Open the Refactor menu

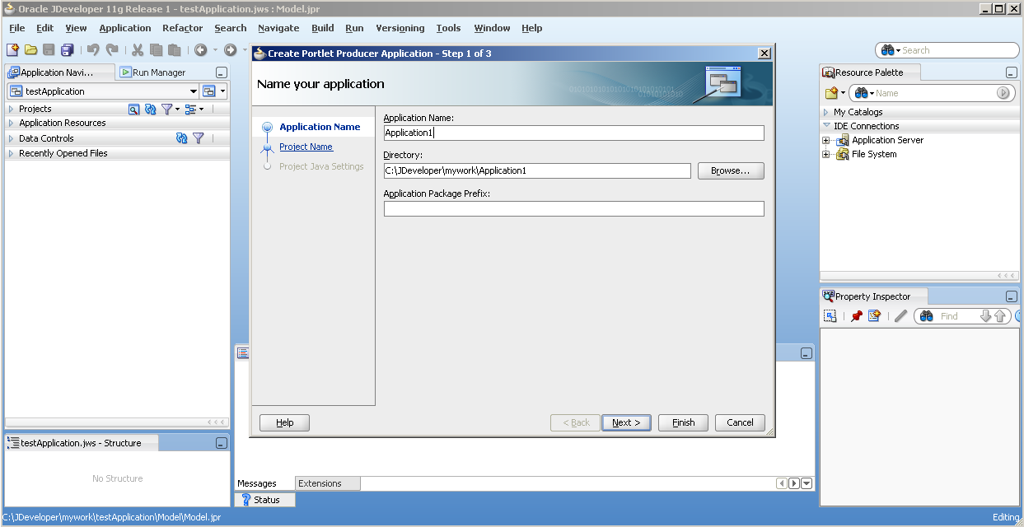[x=183, y=28]
